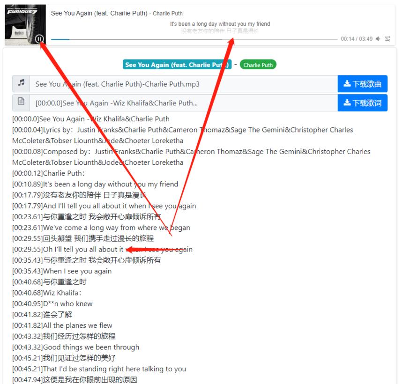Click [00:41.82]谁会了解 lyric line
The height and width of the screenshot is (384, 403).
tap(42, 314)
